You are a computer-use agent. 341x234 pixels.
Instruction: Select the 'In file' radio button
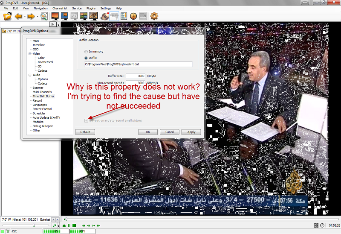coord(86,58)
